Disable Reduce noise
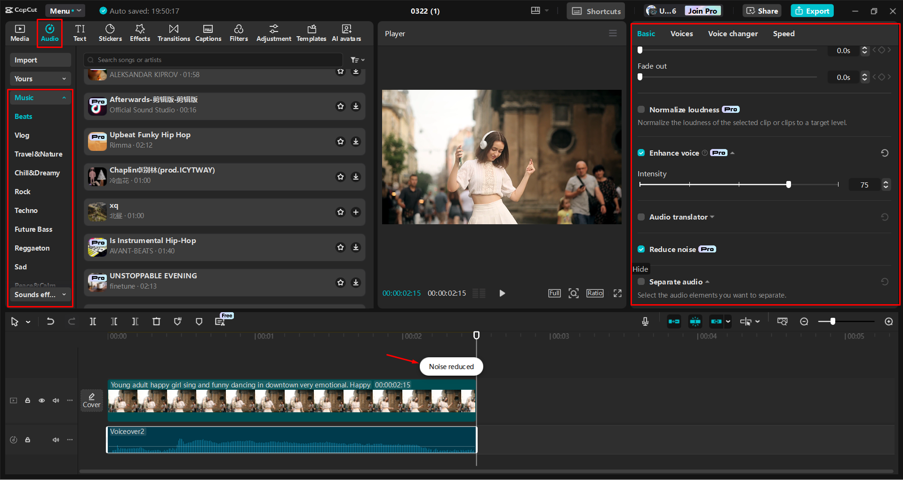This screenshot has height=480, width=903. click(641, 249)
